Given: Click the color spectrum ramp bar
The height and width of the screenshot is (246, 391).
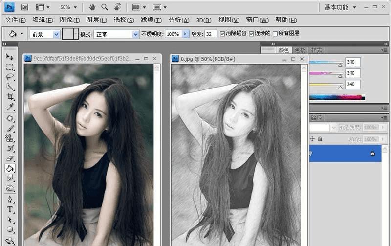Looking at the screenshot, I should (337, 97).
